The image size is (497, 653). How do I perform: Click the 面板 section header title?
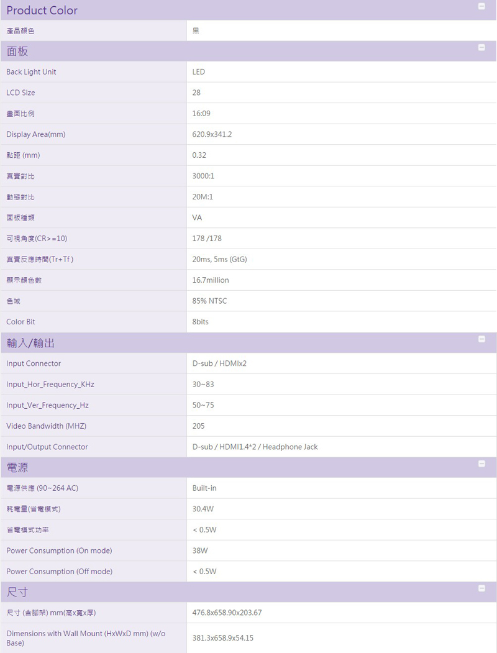click(x=17, y=52)
